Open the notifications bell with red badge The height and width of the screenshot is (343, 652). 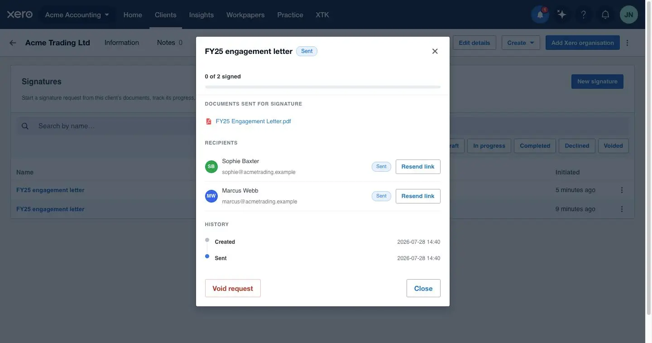point(540,14)
